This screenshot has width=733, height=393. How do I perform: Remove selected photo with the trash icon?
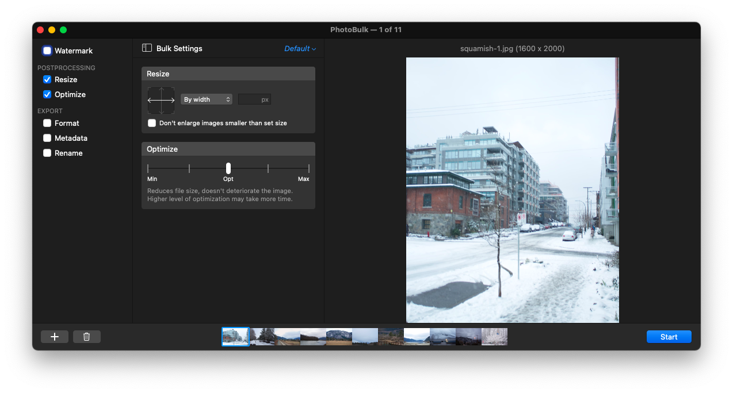(86, 336)
